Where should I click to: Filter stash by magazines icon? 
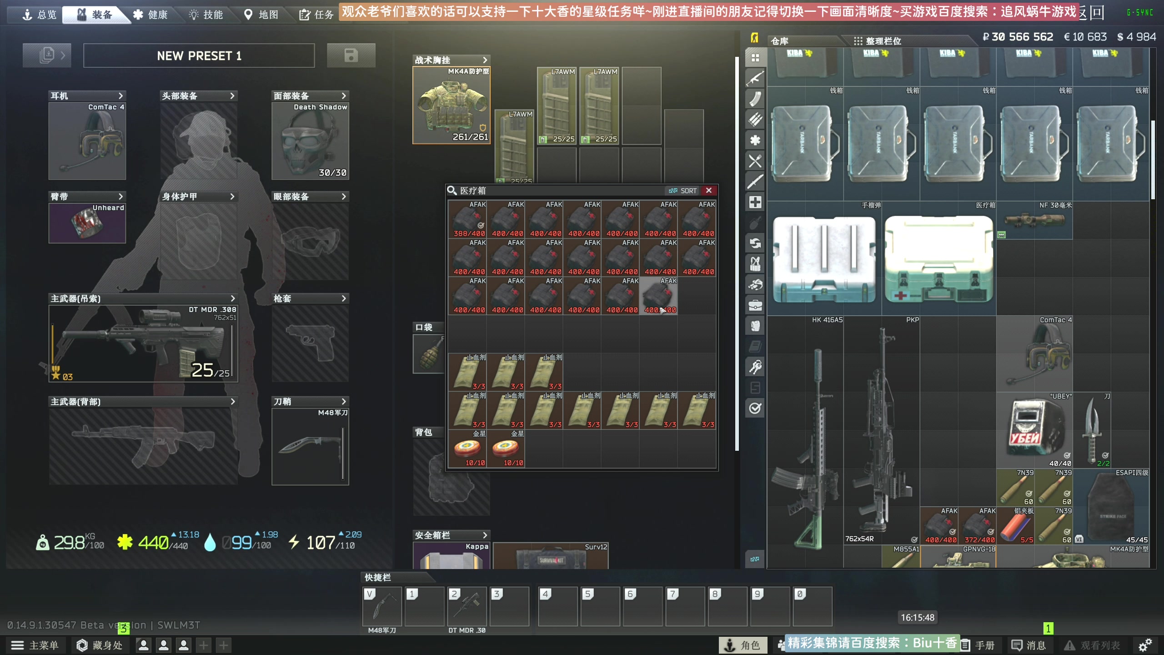[755, 99]
